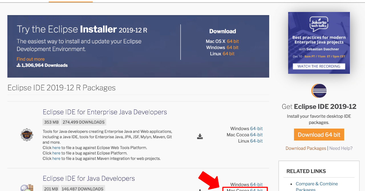Open the Download Packages link
The image size is (365, 191).
pyautogui.click(x=306, y=148)
